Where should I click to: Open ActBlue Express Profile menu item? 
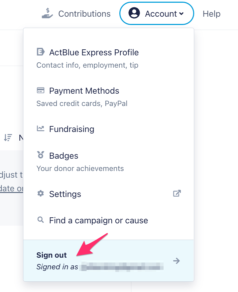click(94, 52)
